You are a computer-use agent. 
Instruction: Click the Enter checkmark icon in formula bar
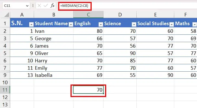coord(46,6)
